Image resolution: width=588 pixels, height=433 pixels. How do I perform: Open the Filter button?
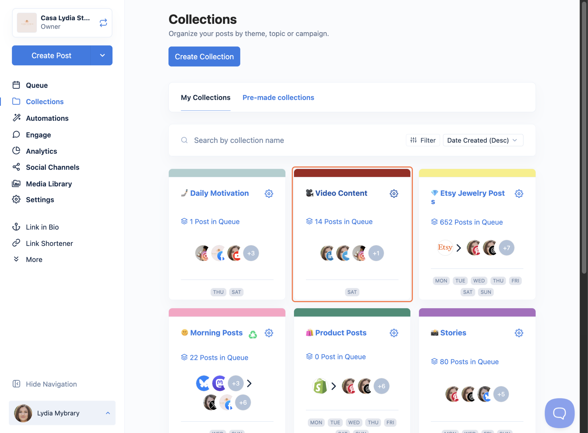click(423, 140)
